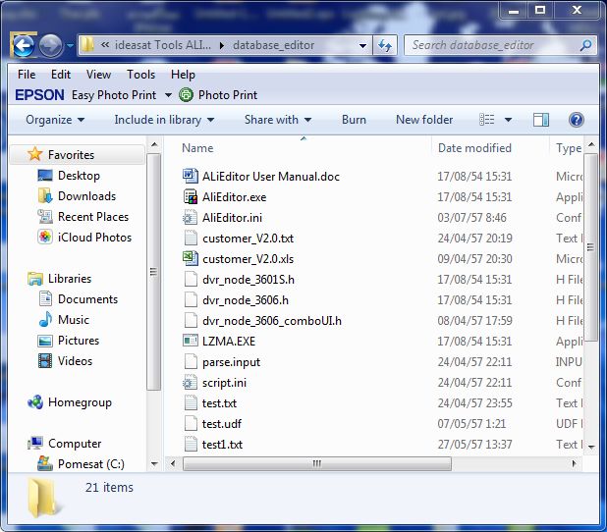The image size is (607, 532).
Task: Open the Tools menu
Action: [x=140, y=75]
